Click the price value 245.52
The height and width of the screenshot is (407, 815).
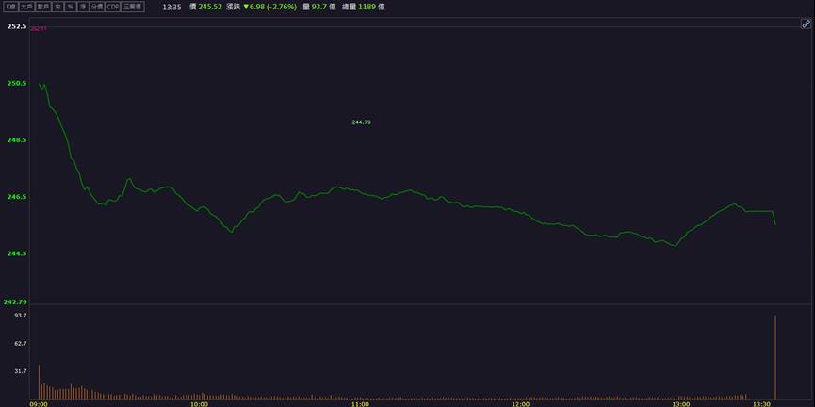point(210,7)
